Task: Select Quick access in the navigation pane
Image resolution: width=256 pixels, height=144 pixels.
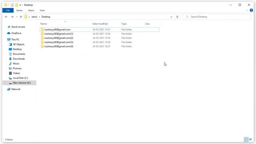Action: [18, 27]
